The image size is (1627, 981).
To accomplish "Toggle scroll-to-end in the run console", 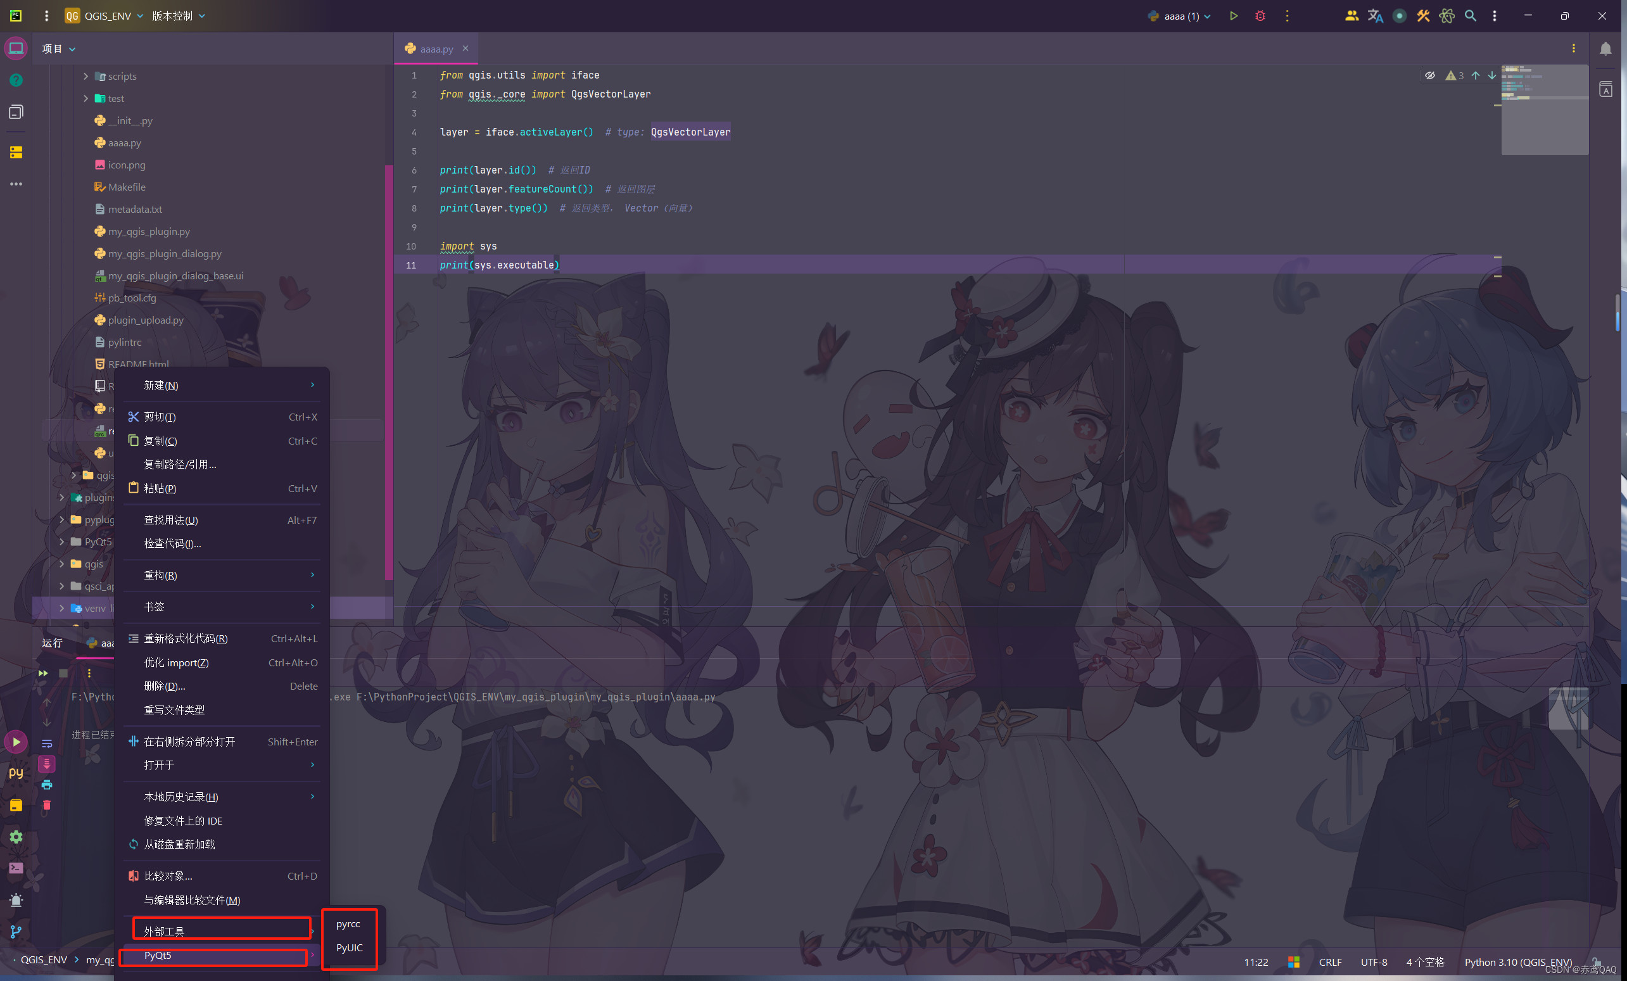I will [46, 764].
